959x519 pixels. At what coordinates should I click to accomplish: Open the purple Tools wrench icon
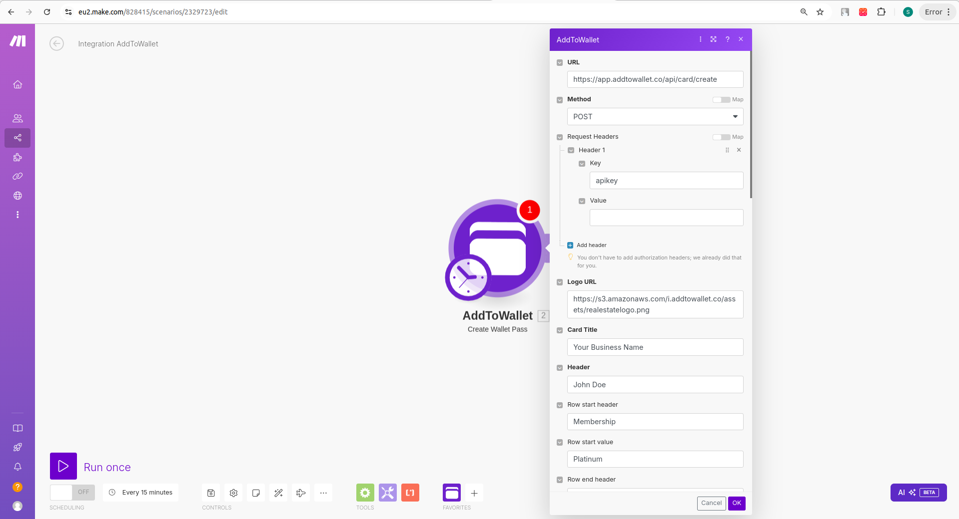(388, 493)
